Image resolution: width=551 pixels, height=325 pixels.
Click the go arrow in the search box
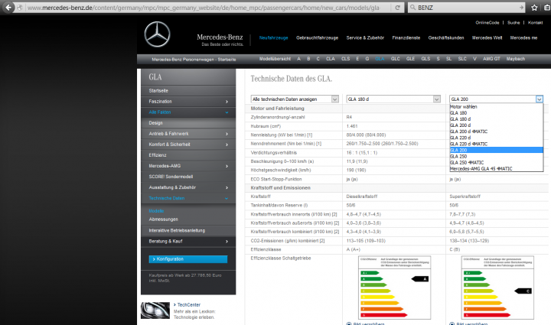pyautogui.click(x=521, y=8)
